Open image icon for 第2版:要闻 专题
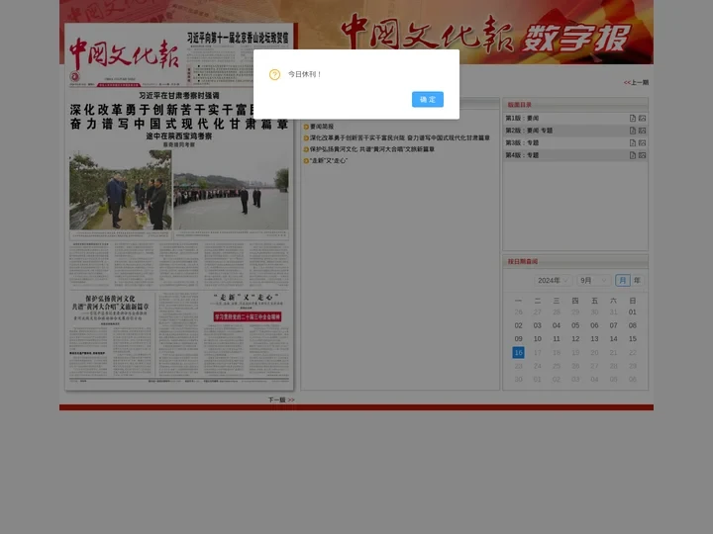The width and height of the screenshot is (713, 534). (x=642, y=131)
